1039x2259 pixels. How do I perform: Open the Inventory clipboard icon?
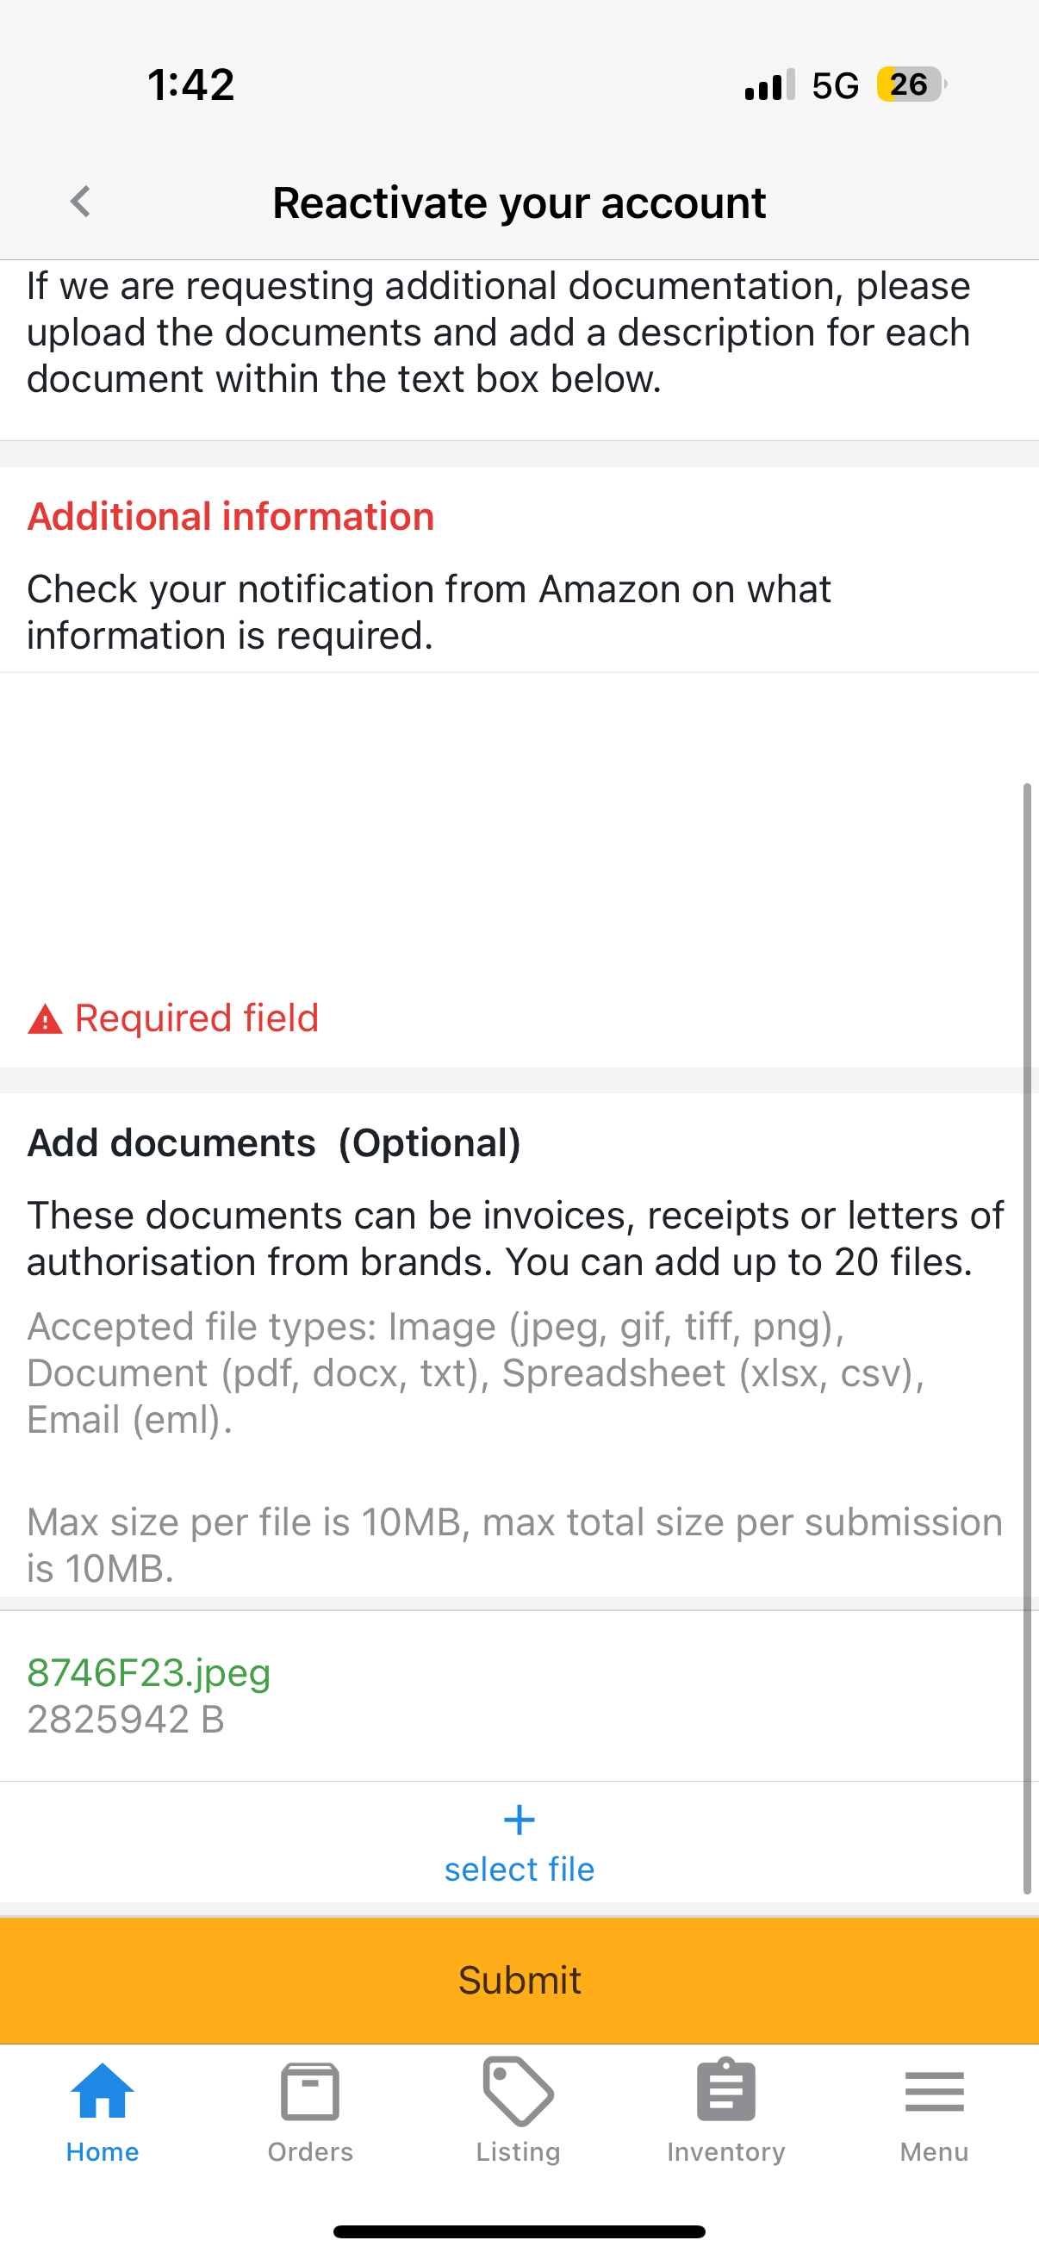click(x=726, y=2091)
